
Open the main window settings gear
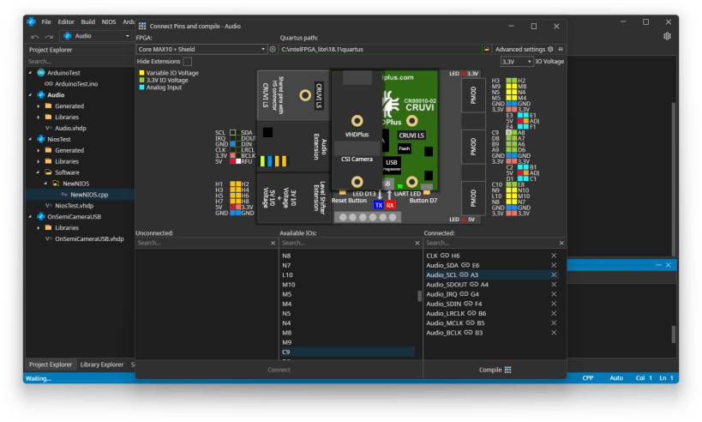click(x=667, y=36)
